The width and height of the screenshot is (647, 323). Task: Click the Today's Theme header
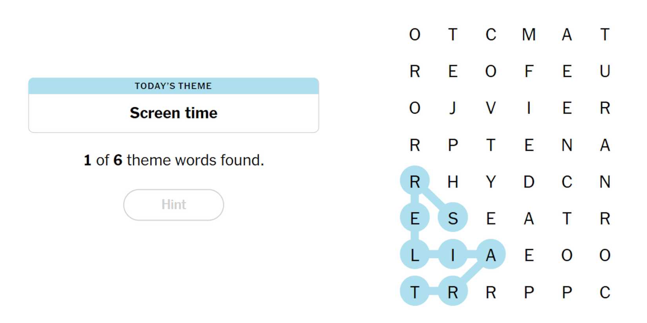coord(173,86)
